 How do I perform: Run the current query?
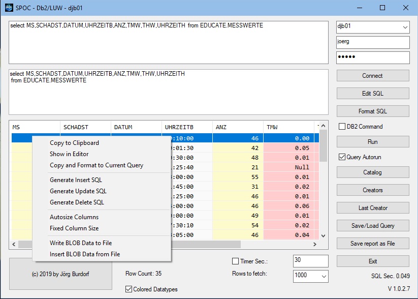tap(372, 141)
